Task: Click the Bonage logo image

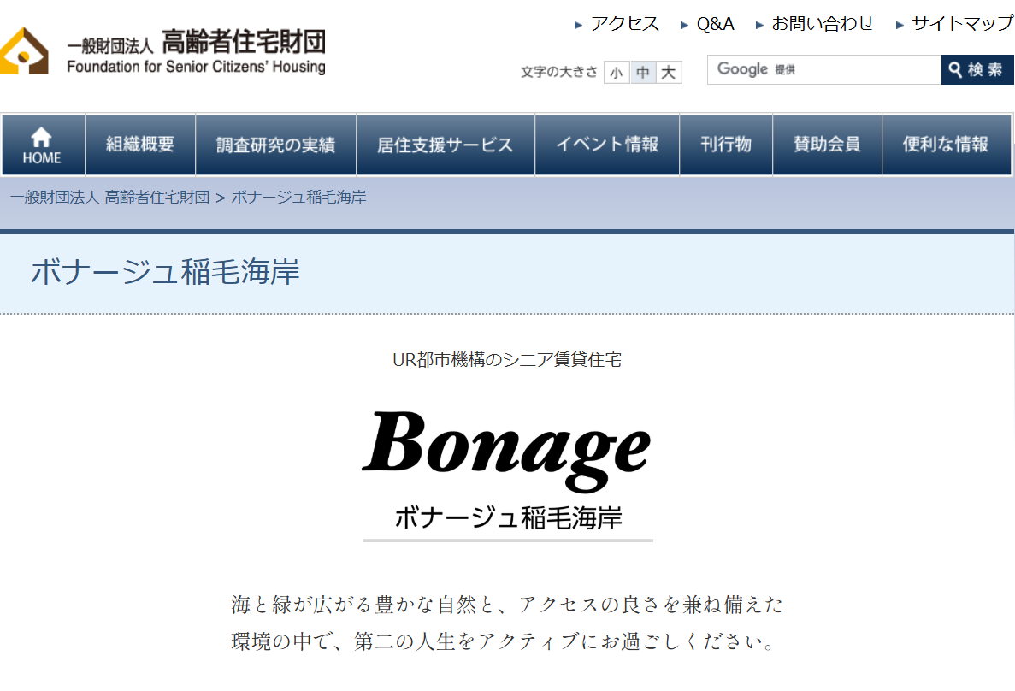Action: click(x=506, y=451)
